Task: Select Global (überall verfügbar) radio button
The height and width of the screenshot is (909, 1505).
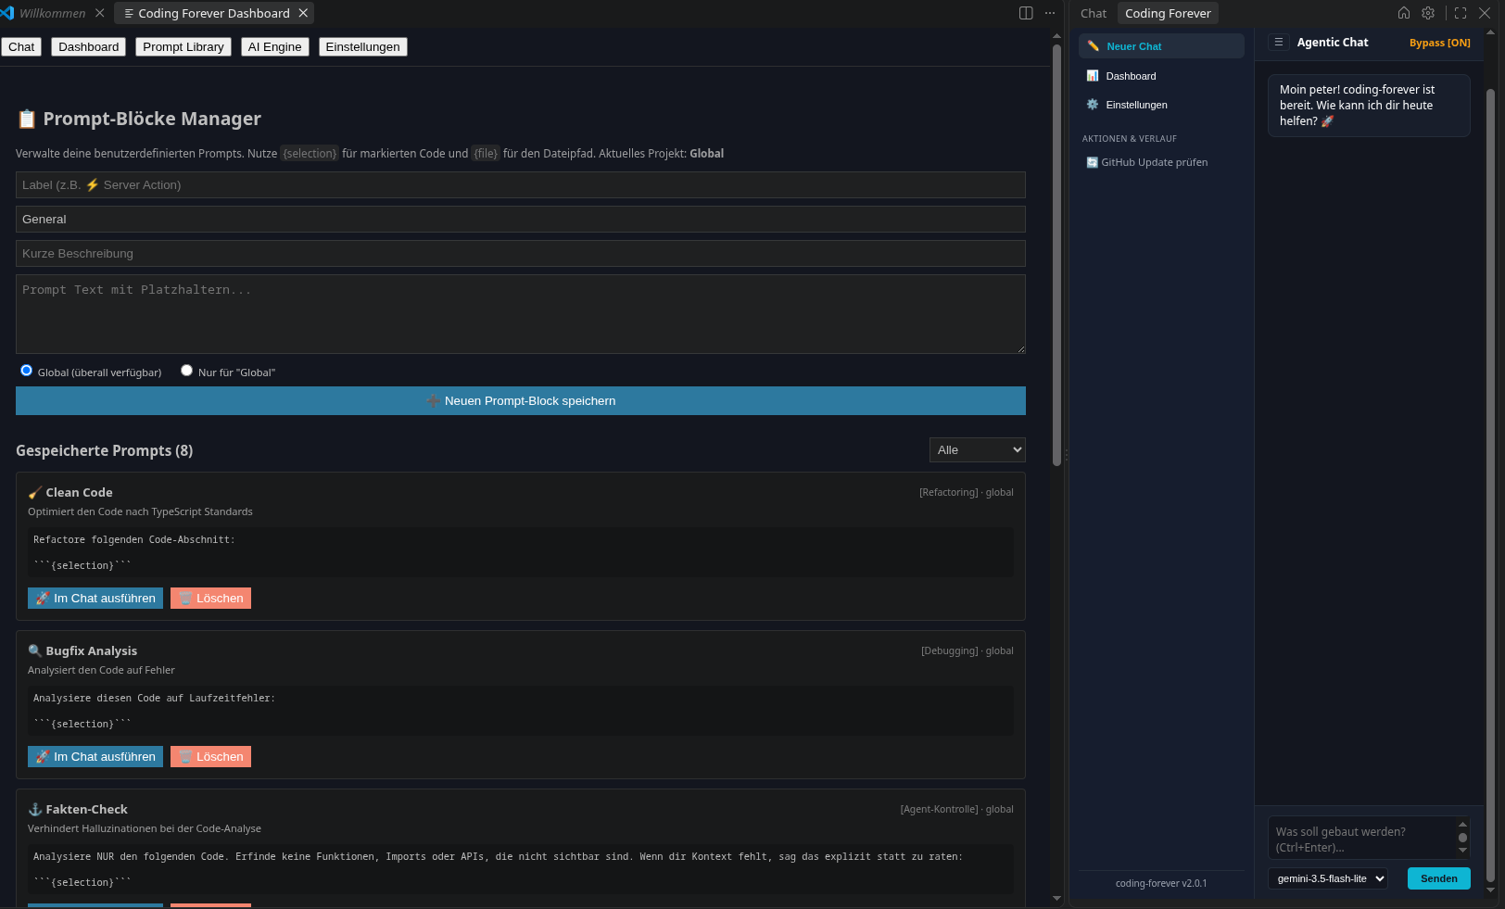Action: tap(27, 371)
